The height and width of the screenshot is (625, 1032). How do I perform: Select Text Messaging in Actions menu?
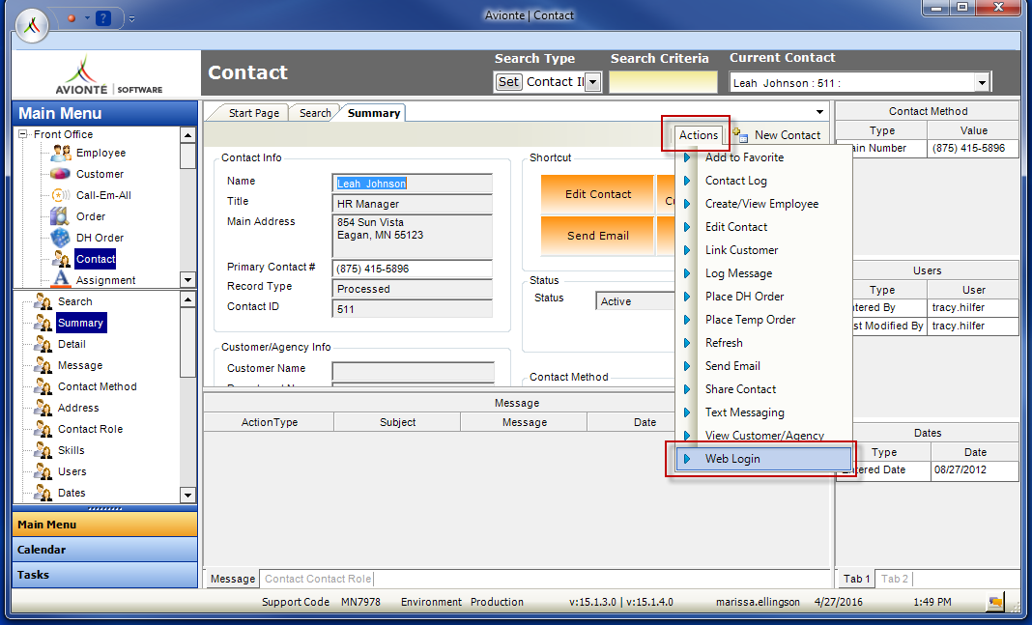pyautogui.click(x=744, y=412)
